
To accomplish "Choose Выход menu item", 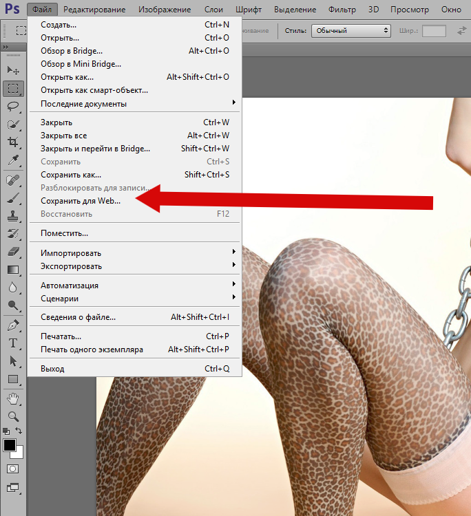I will pos(134,369).
